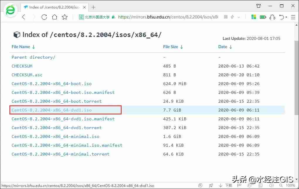Click the green battery extension icon
The height and width of the screenshot is (189, 299).
point(263,17)
